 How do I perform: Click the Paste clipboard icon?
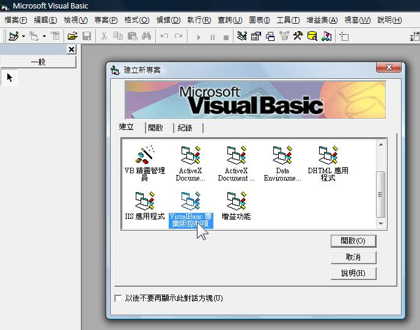pos(132,36)
